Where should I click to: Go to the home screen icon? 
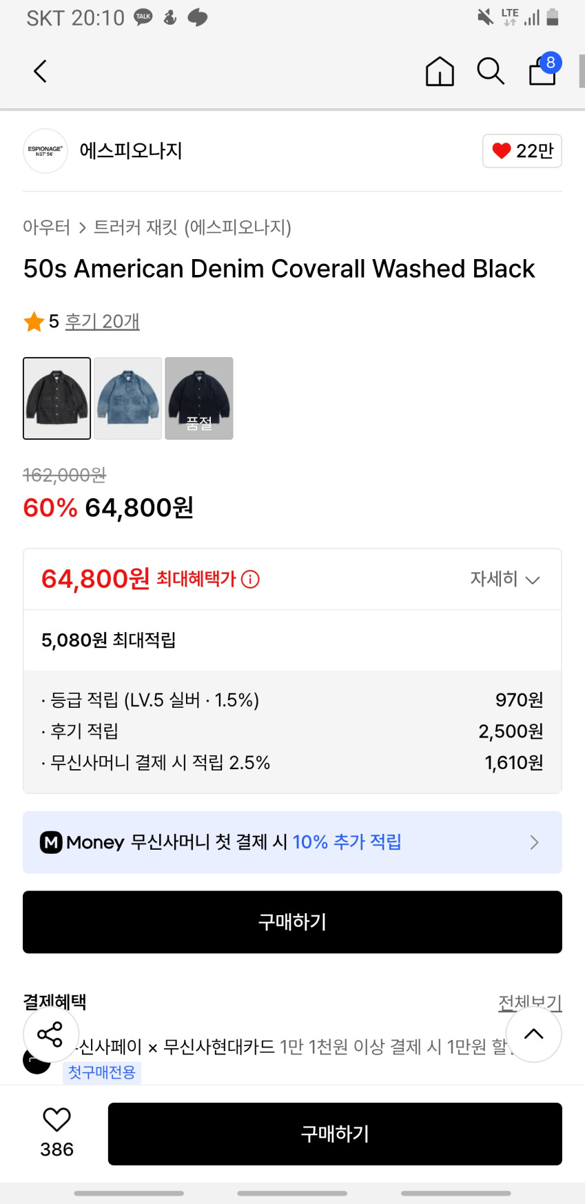click(440, 71)
